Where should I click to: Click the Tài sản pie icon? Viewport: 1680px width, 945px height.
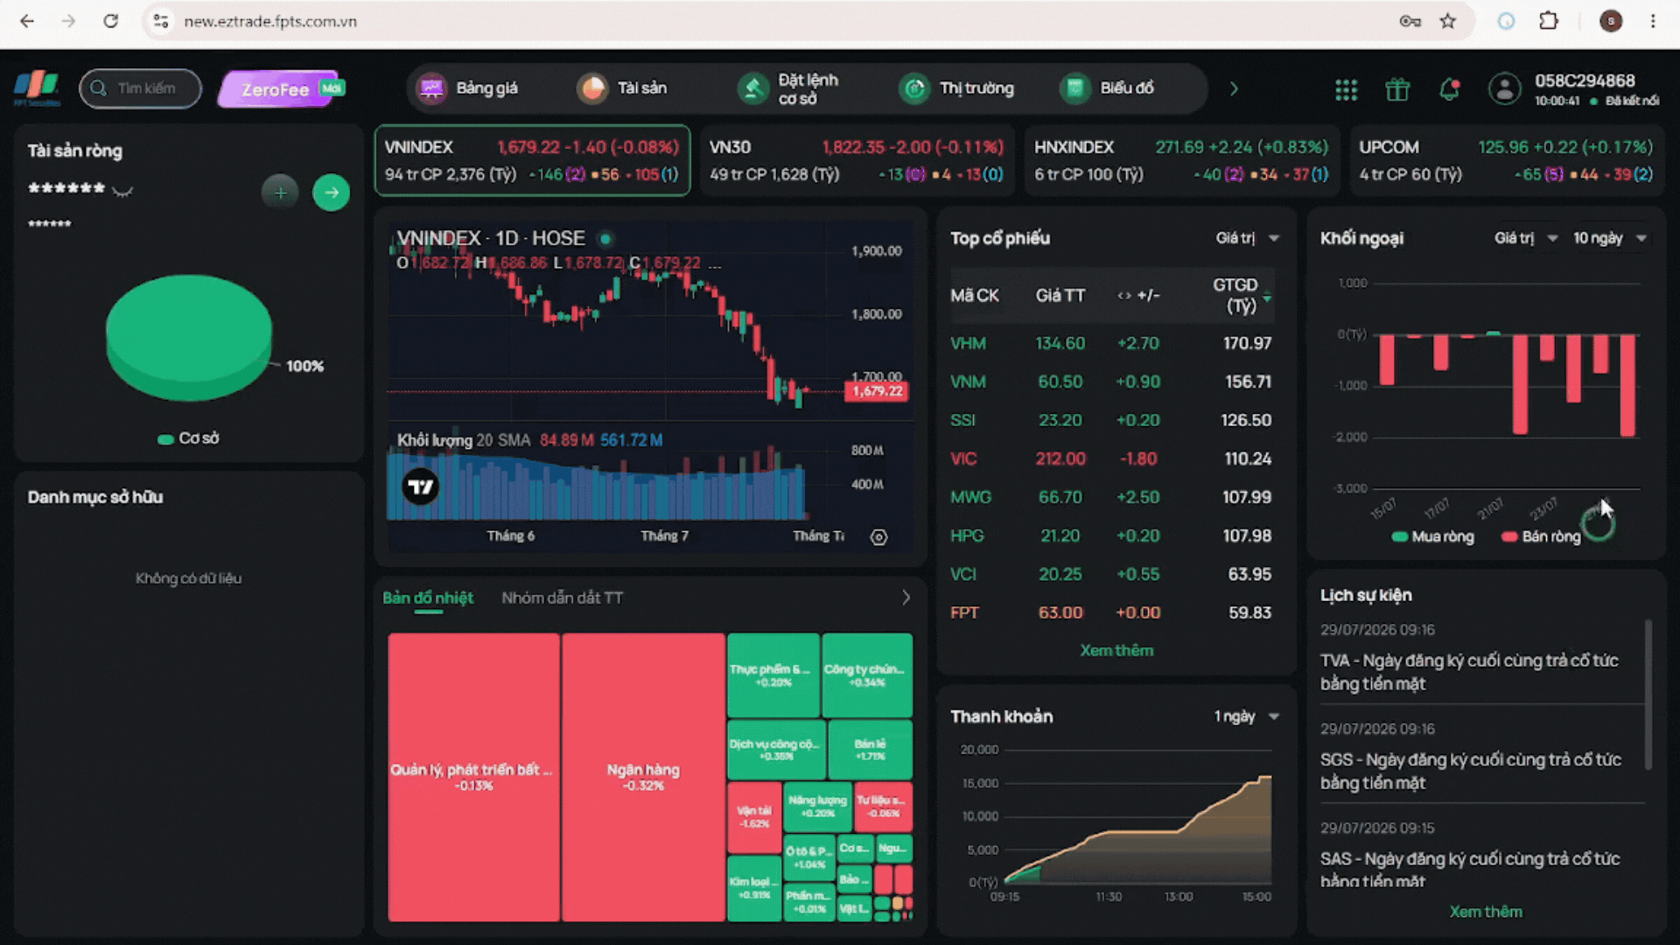coord(592,88)
